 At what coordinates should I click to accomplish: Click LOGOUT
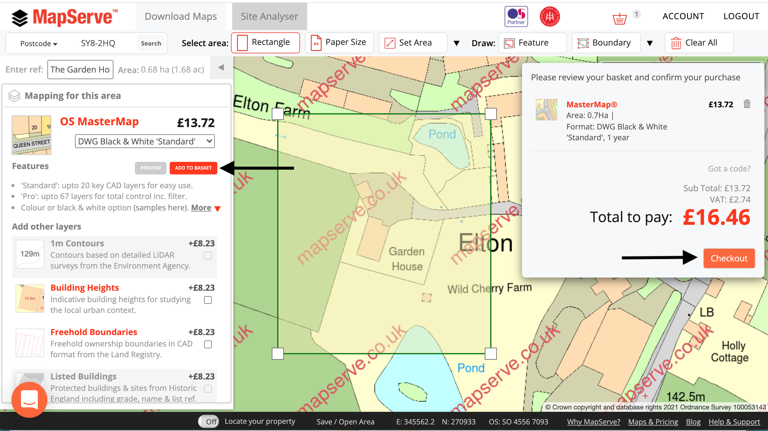[x=741, y=16]
